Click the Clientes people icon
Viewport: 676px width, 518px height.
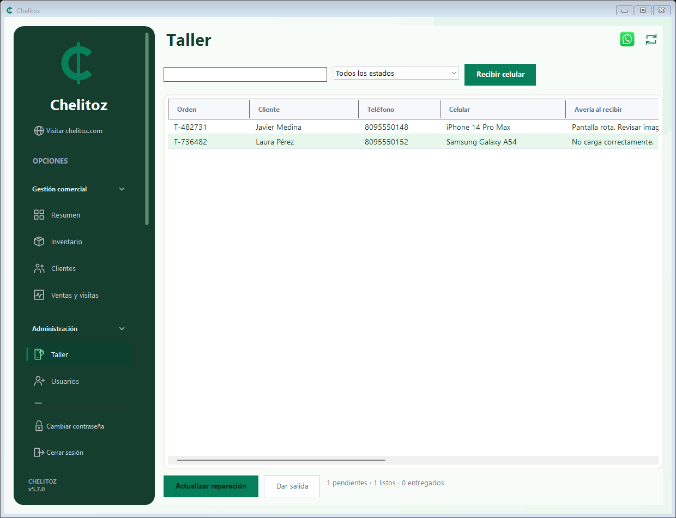pyautogui.click(x=39, y=268)
